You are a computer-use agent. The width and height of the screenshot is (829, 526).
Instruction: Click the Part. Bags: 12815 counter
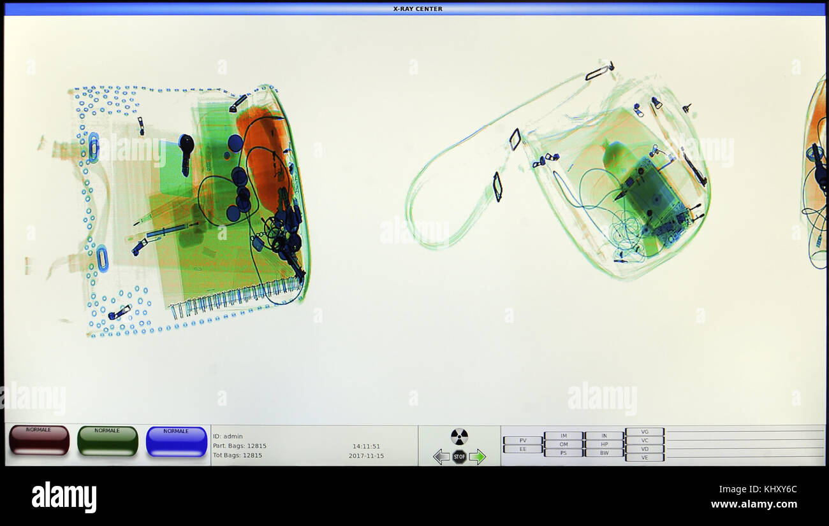tap(240, 446)
